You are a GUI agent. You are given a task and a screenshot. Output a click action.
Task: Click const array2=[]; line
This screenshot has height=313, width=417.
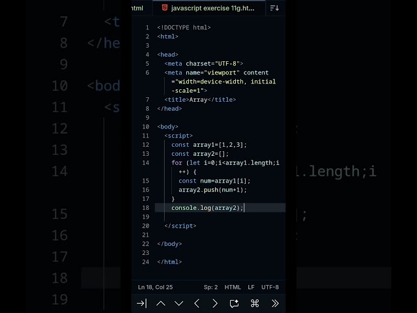tap(200, 154)
